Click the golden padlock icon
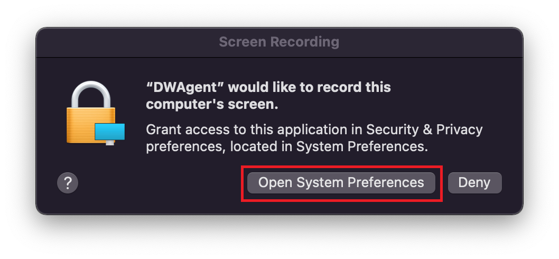The height and width of the screenshot is (259, 559). pos(91,115)
